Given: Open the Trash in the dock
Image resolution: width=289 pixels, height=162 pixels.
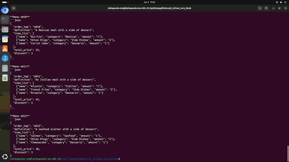Looking at the screenshot, I should pyautogui.click(x=5, y=78).
